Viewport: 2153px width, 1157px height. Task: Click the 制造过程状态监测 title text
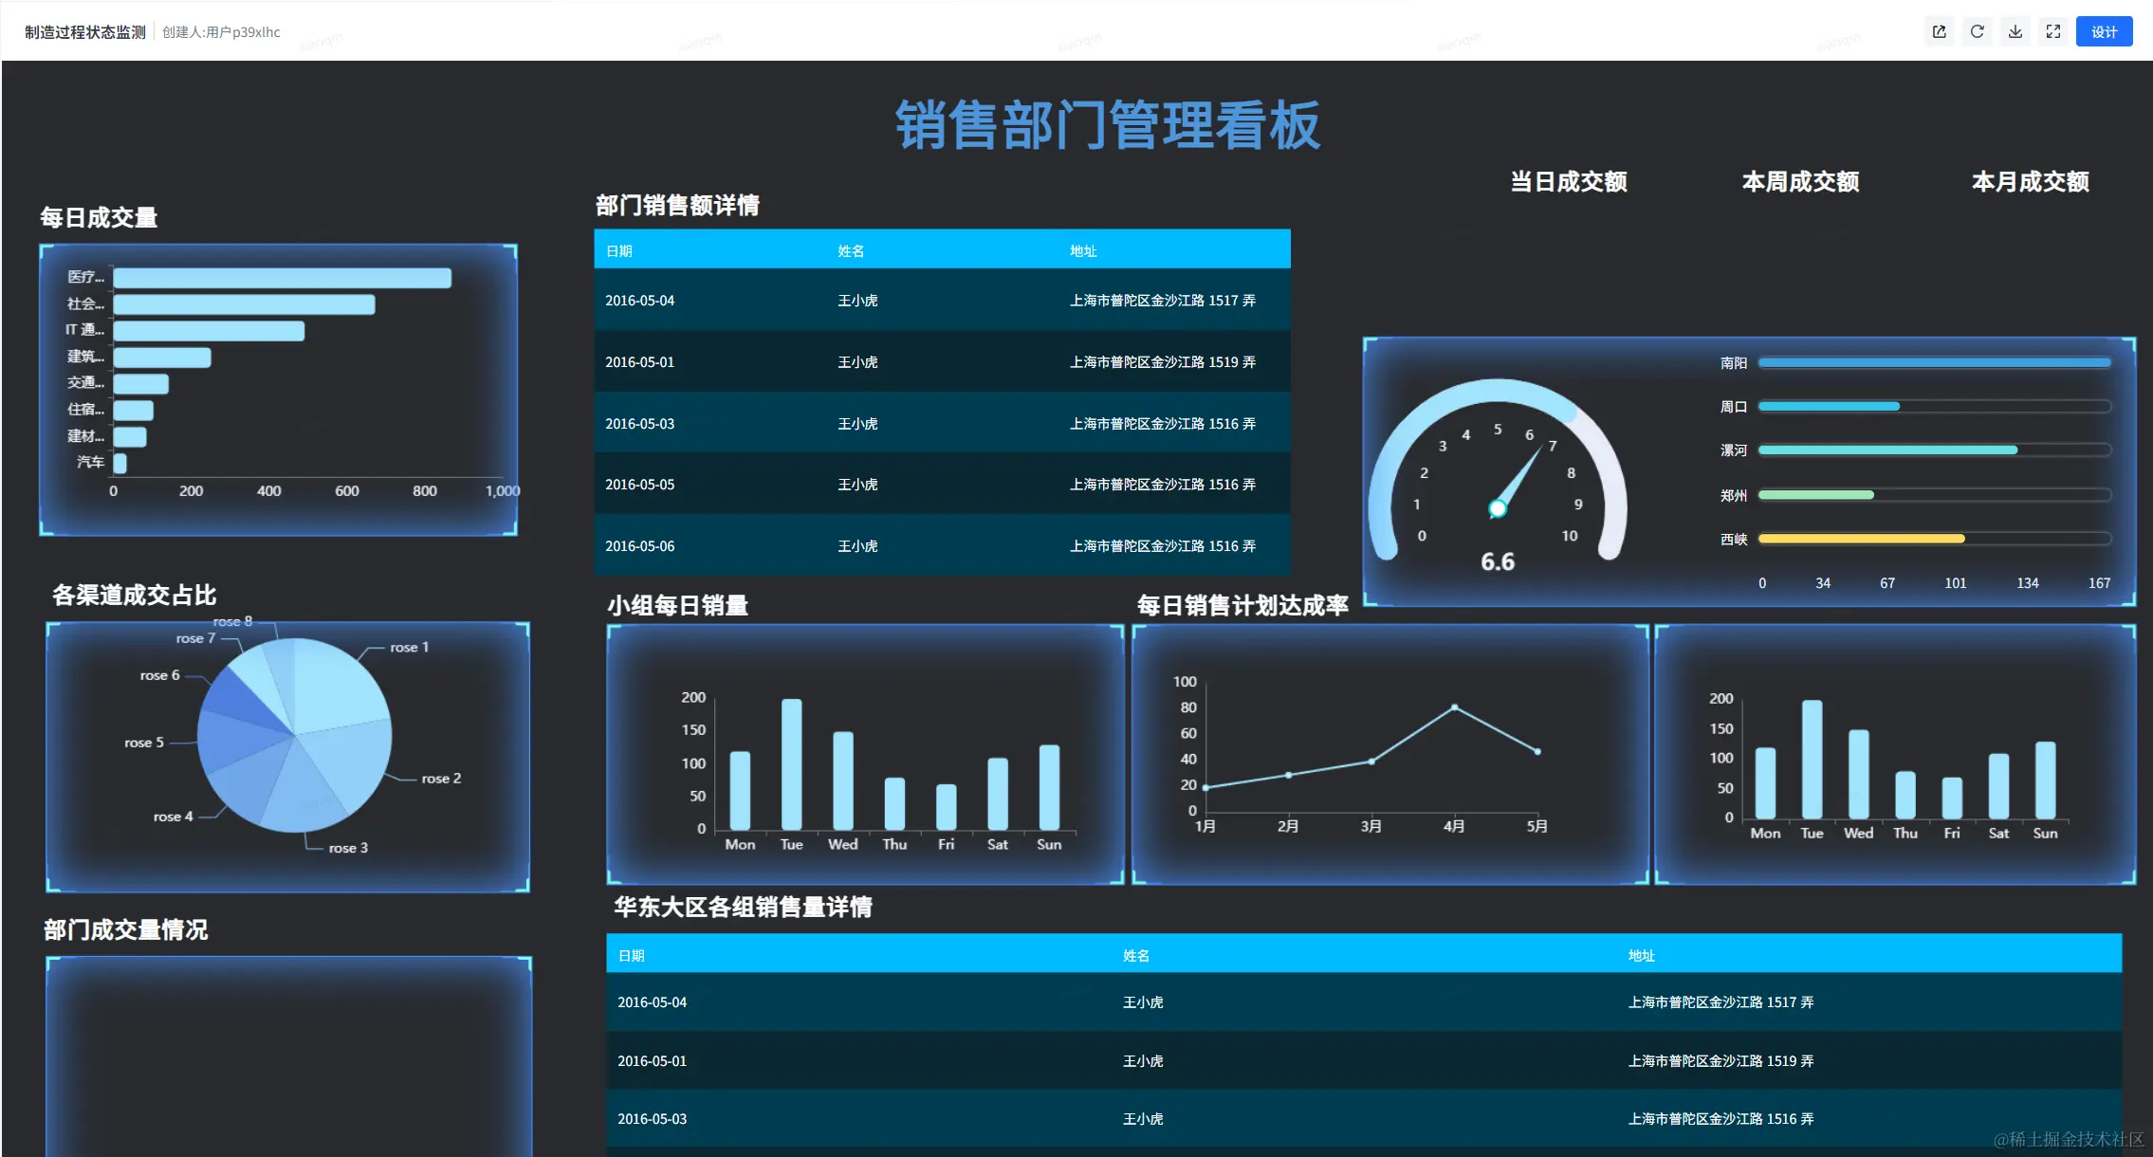click(x=85, y=32)
